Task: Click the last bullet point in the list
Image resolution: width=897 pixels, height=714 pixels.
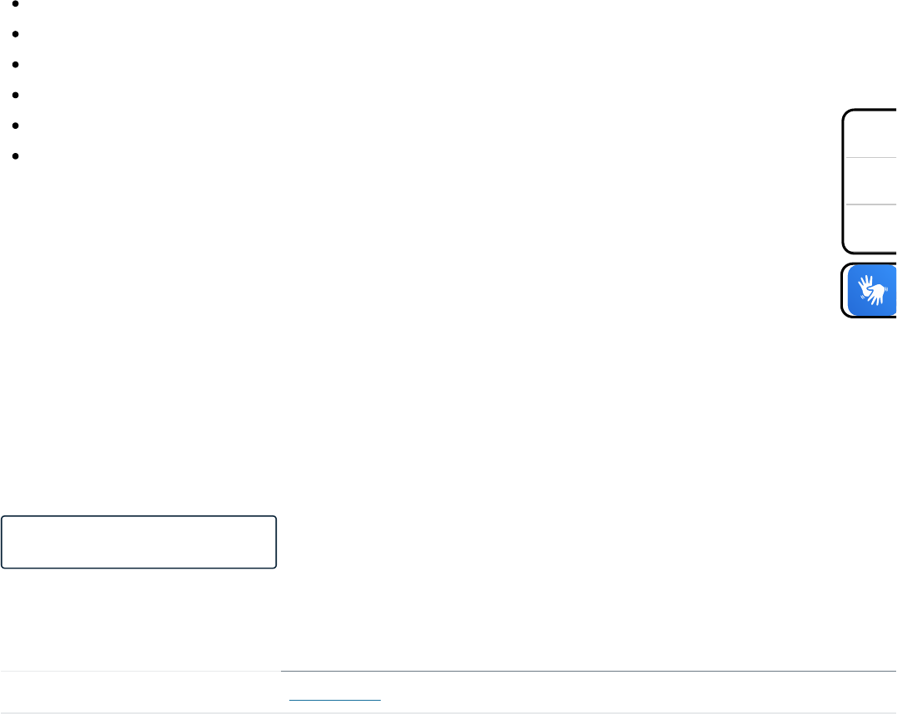Action: pyautogui.click(x=16, y=155)
